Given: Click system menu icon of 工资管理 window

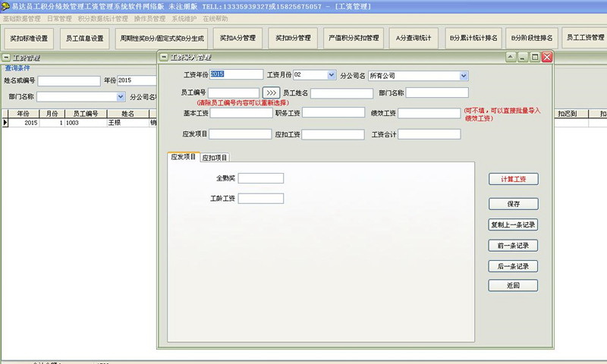Looking at the screenshot, I should (6, 58).
